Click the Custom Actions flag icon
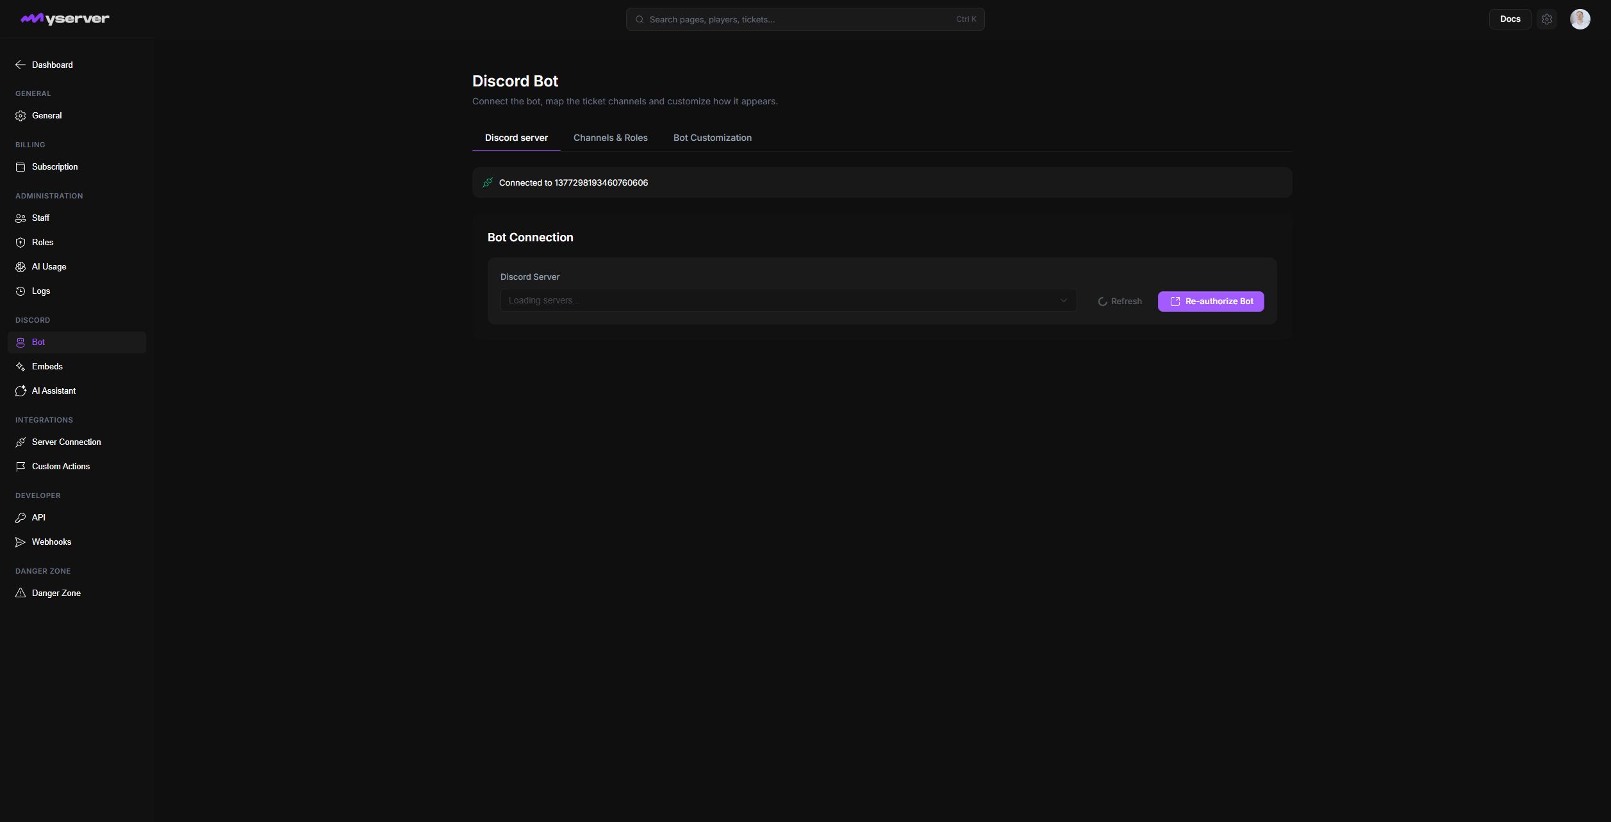Image resolution: width=1611 pixels, height=822 pixels. click(21, 467)
